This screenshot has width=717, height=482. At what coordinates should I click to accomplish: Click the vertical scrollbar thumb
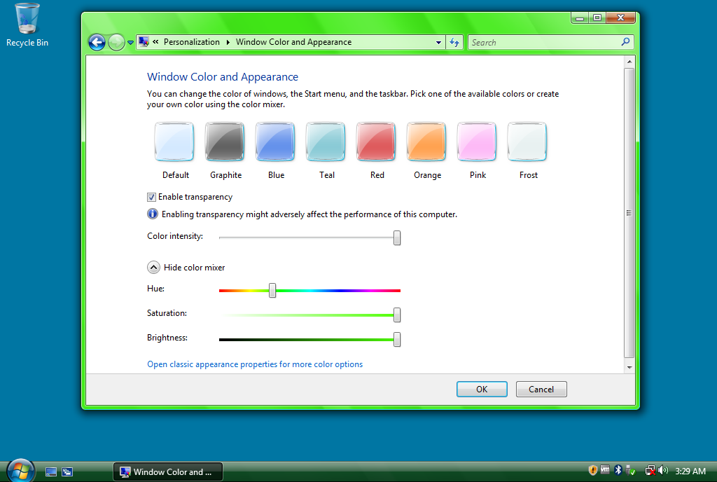[x=629, y=213]
